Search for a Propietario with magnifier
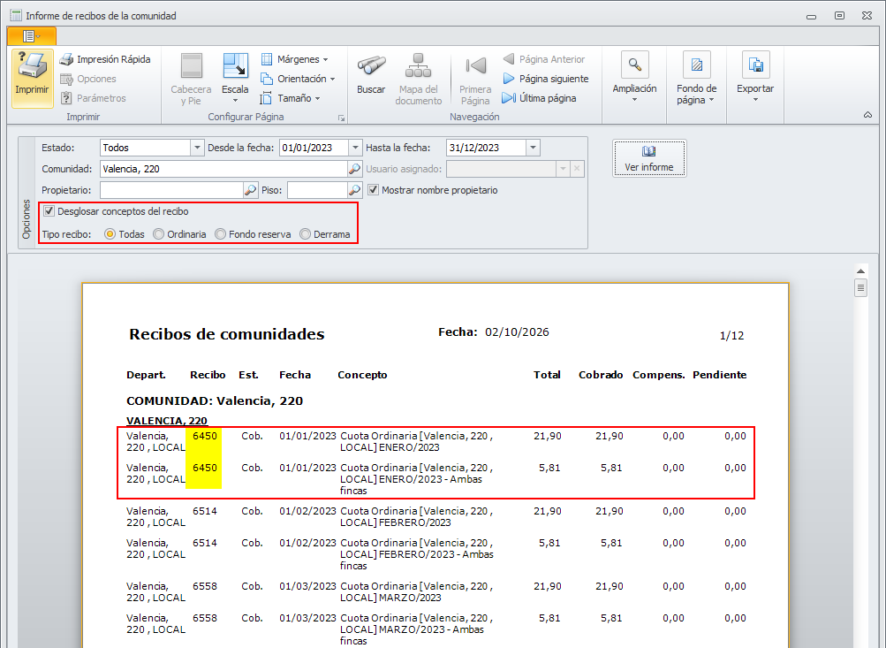 coord(250,190)
